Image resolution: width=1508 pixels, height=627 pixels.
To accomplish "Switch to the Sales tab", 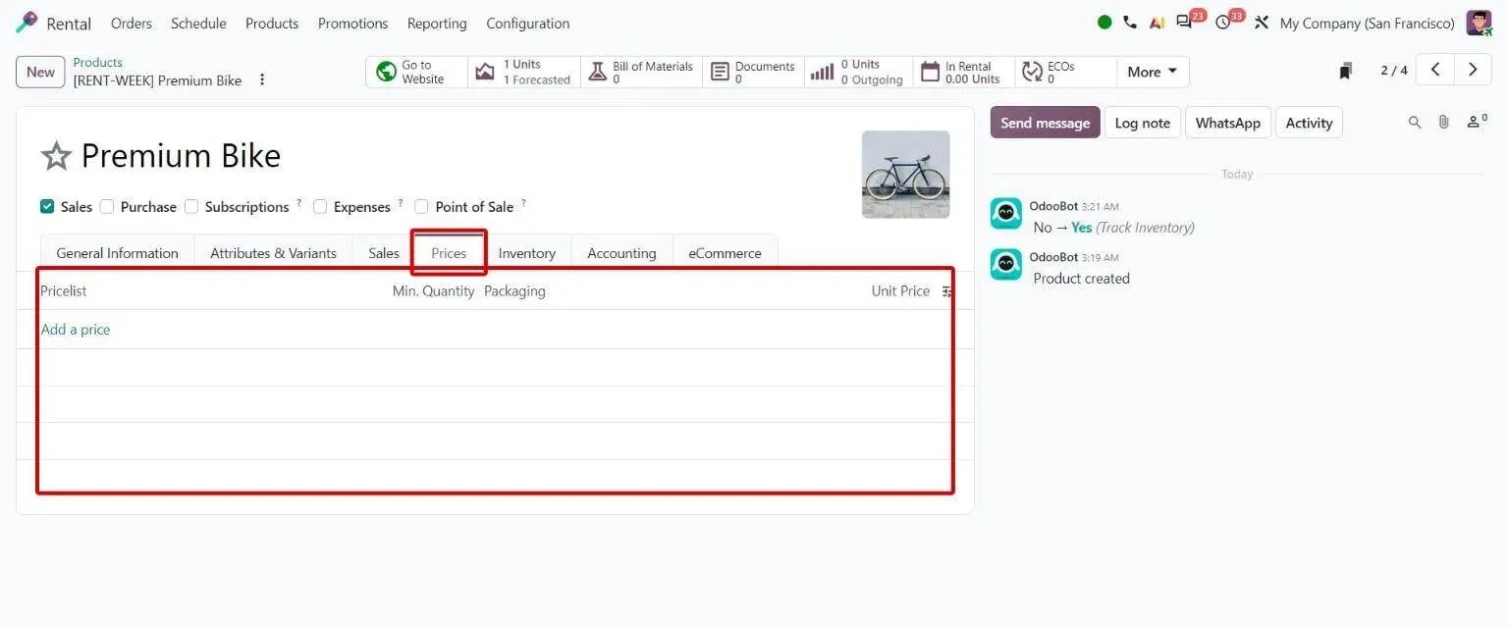I will tap(384, 253).
